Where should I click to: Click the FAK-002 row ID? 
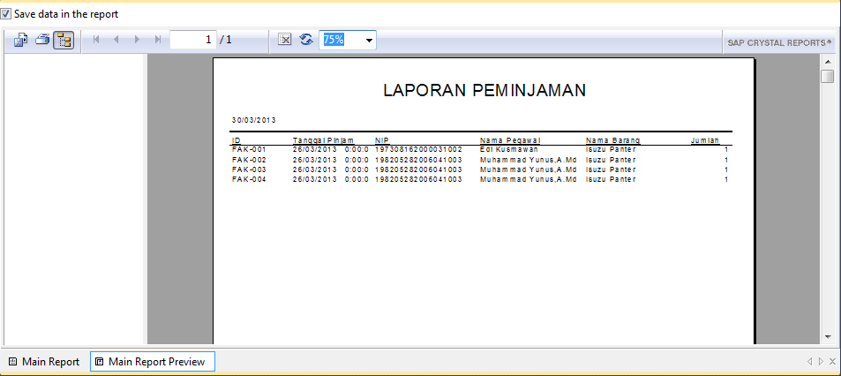click(249, 160)
